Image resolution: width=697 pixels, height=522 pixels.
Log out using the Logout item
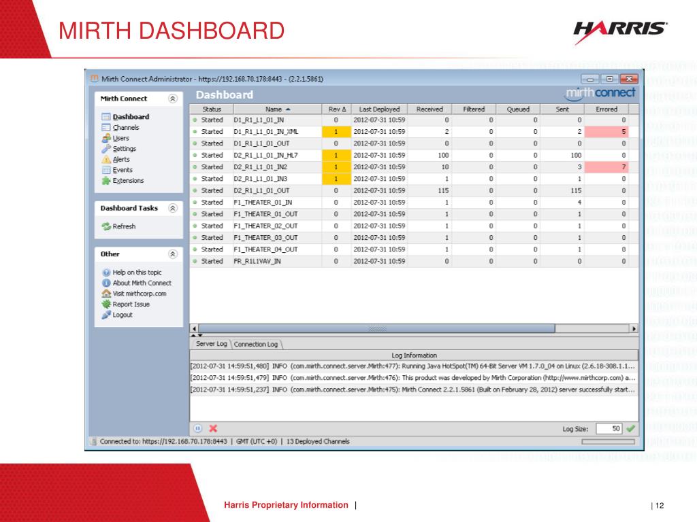117,315
